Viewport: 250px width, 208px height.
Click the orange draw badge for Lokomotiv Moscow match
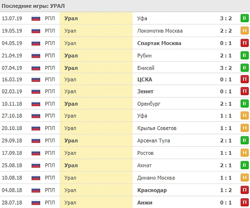[244, 31]
